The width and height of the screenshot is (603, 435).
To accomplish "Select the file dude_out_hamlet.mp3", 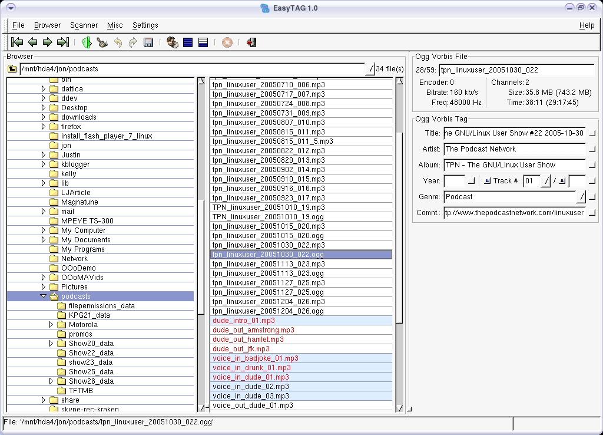I will pos(248,340).
